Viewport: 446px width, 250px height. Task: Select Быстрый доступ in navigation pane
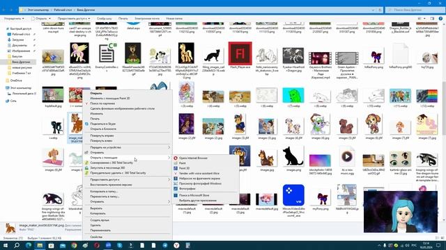(x=20, y=28)
